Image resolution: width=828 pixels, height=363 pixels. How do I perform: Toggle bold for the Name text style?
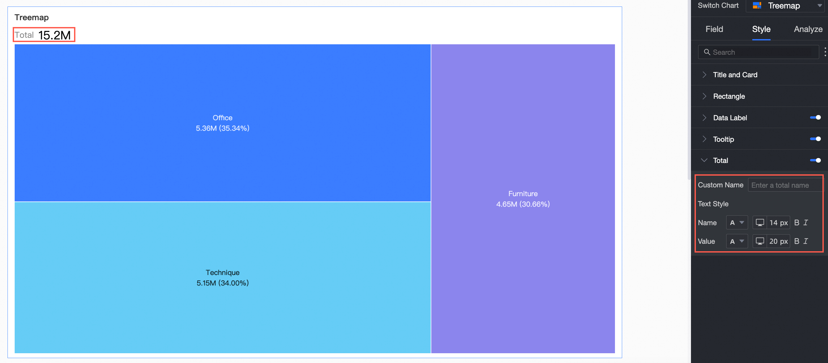796,223
